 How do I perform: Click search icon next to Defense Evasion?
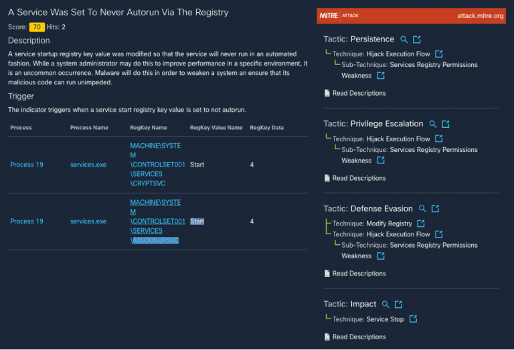422,209
